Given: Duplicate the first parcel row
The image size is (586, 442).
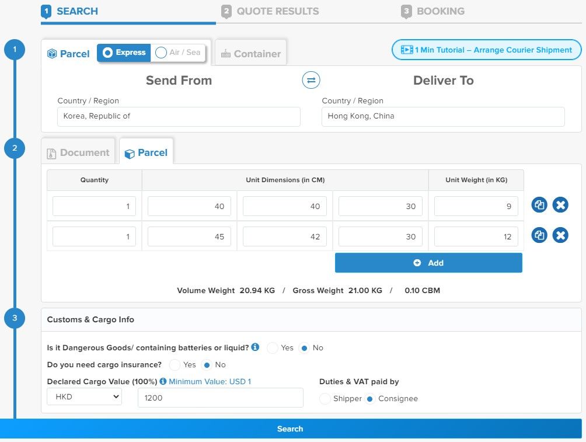Looking at the screenshot, I should [x=539, y=205].
